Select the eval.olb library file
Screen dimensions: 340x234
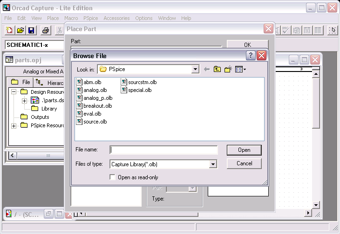point(88,114)
